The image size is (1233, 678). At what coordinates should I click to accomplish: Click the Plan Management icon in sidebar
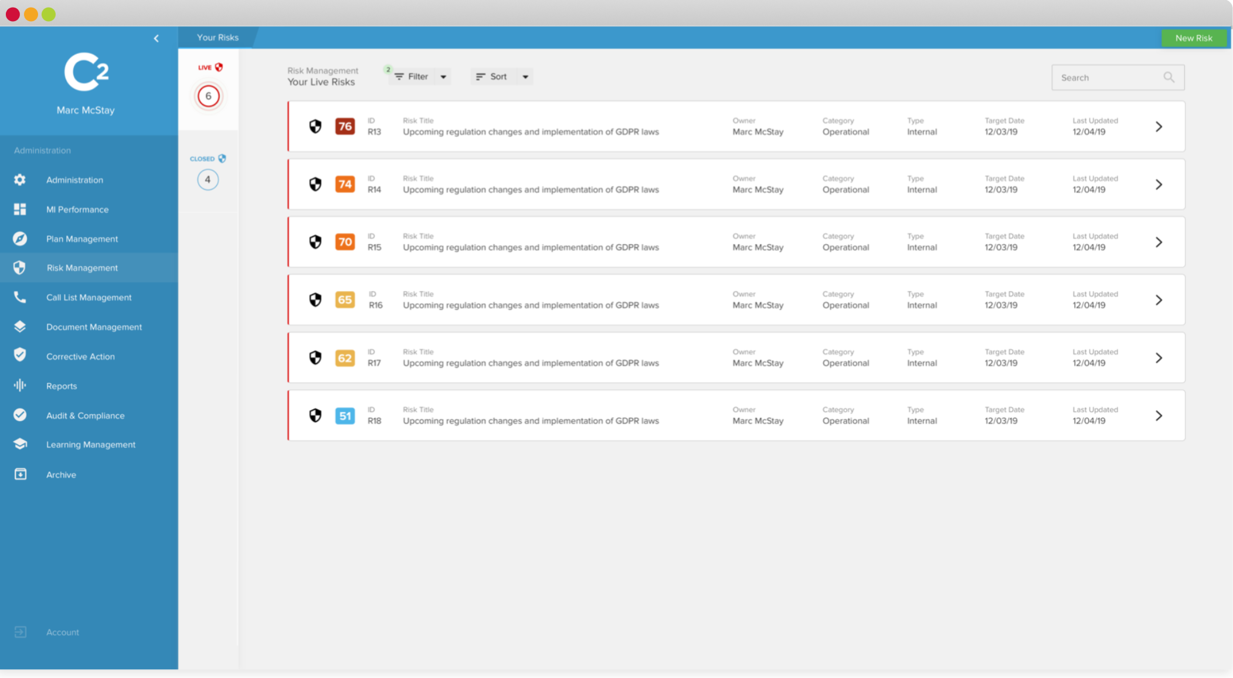[21, 238]
